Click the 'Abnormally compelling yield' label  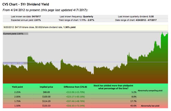point(150,91)
